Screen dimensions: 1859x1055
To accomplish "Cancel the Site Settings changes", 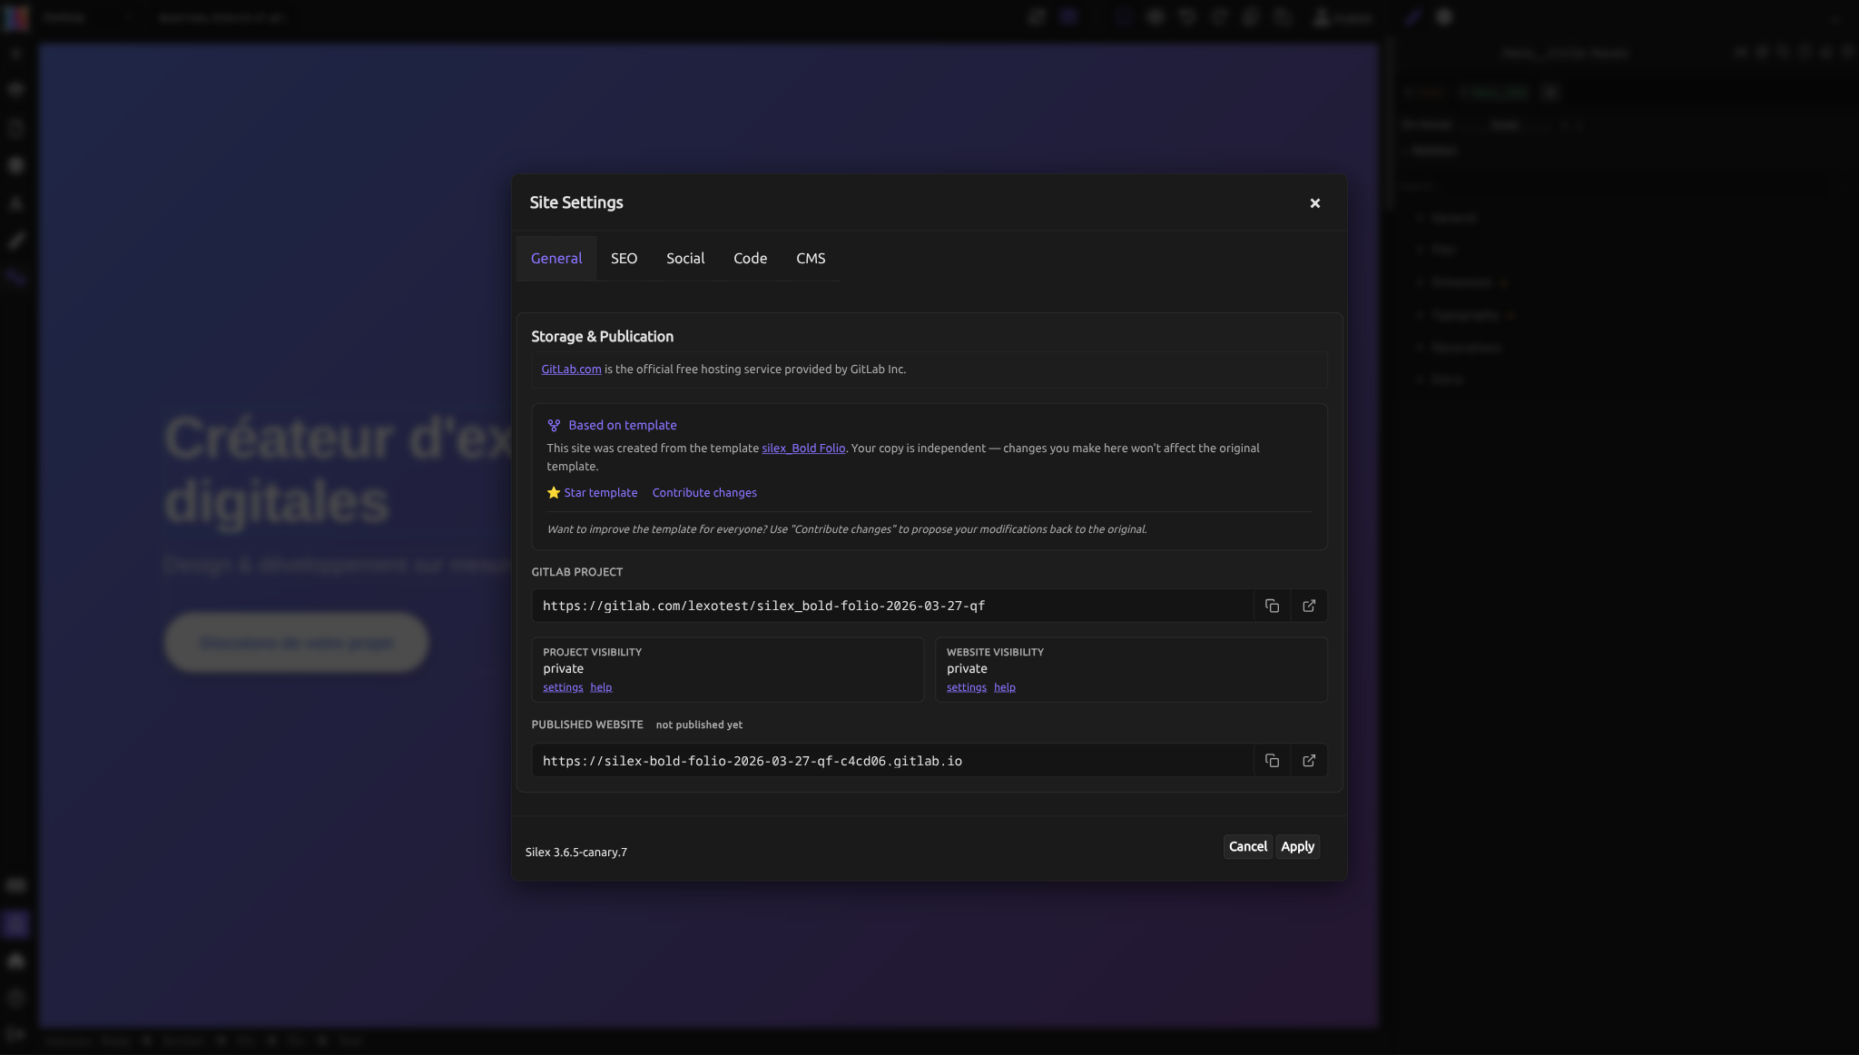I will [x=1246, y=846].
